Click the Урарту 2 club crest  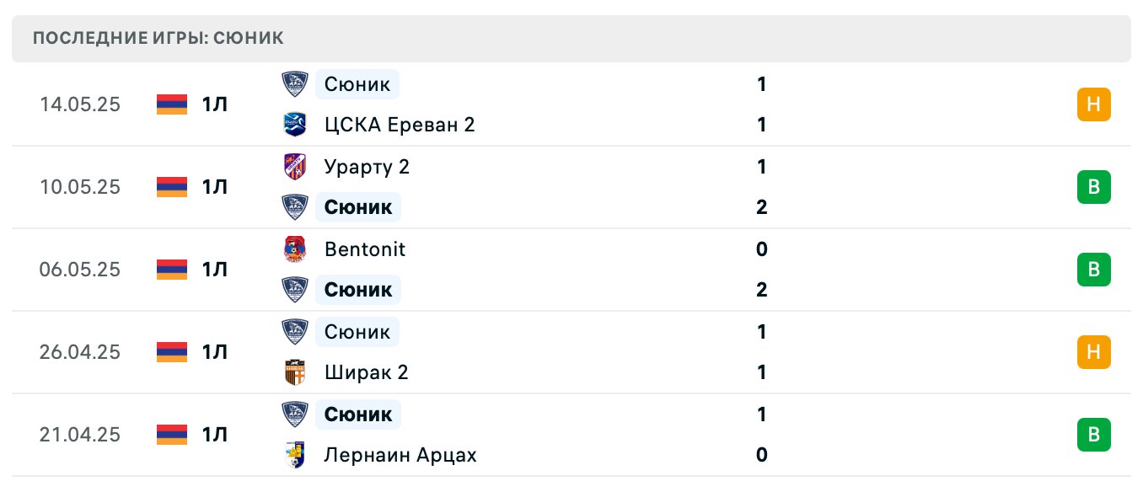296,167
